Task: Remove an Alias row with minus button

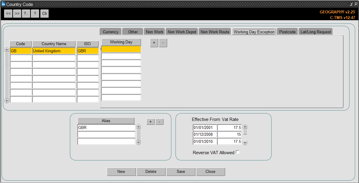Action: (159, 122)
